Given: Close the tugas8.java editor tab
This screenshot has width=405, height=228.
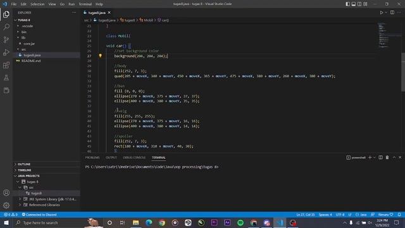Looking at the screenshot, I should [109, 13].
